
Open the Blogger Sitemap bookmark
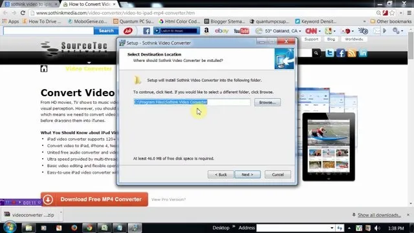(x=224, y=21)
